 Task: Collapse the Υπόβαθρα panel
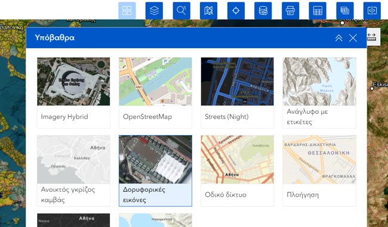tap(339, 38)
